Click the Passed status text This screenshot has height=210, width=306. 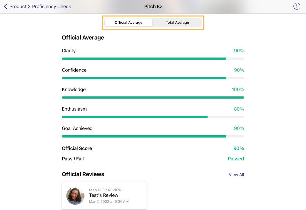pos(236,159)
